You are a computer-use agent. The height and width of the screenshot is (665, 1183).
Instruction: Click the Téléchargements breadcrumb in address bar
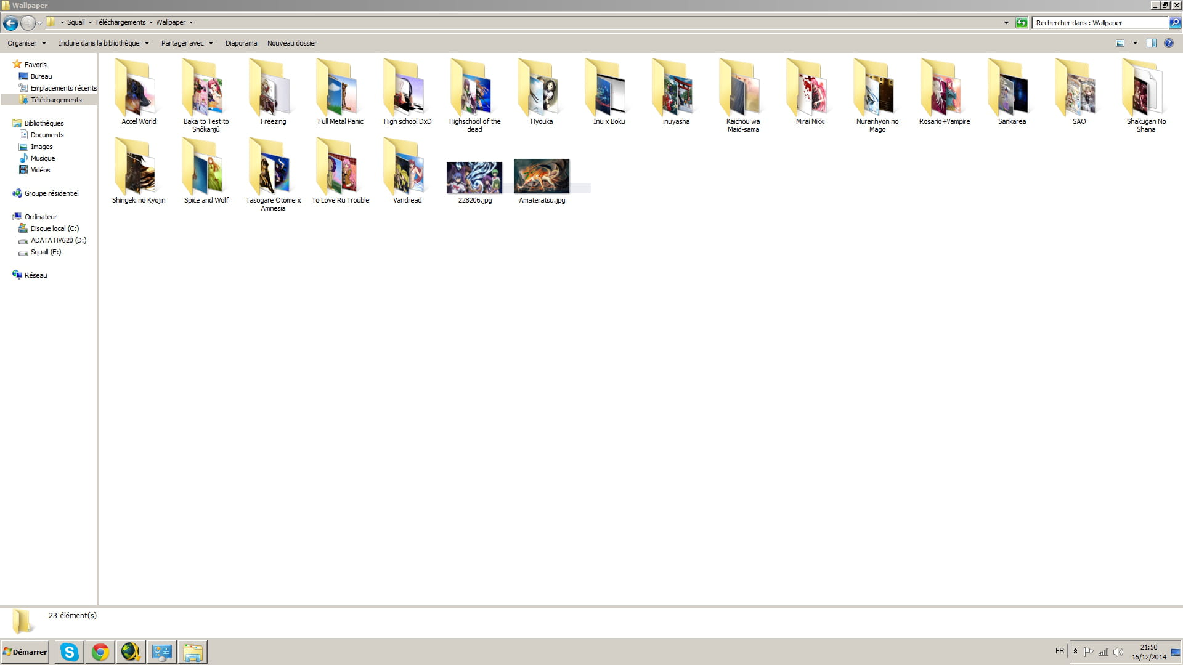click(x=120, y=22)
